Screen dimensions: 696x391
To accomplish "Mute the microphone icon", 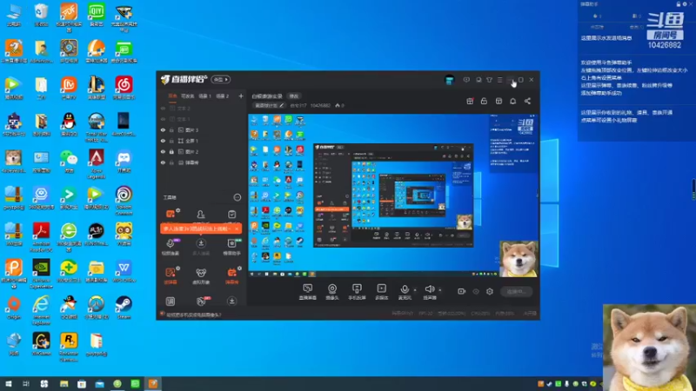I will tap(405, 290).
